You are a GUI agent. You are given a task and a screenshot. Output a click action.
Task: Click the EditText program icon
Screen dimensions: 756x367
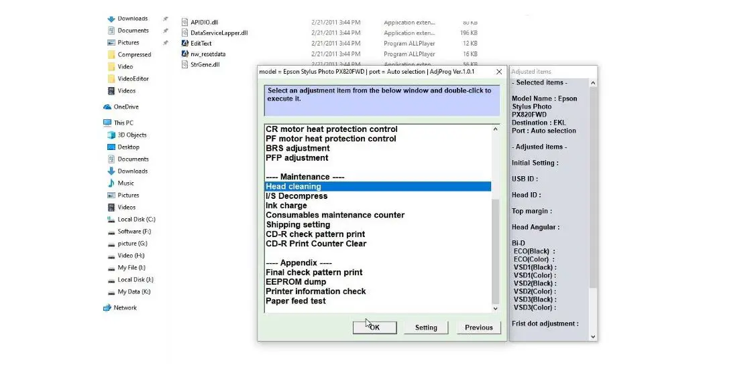184,44
